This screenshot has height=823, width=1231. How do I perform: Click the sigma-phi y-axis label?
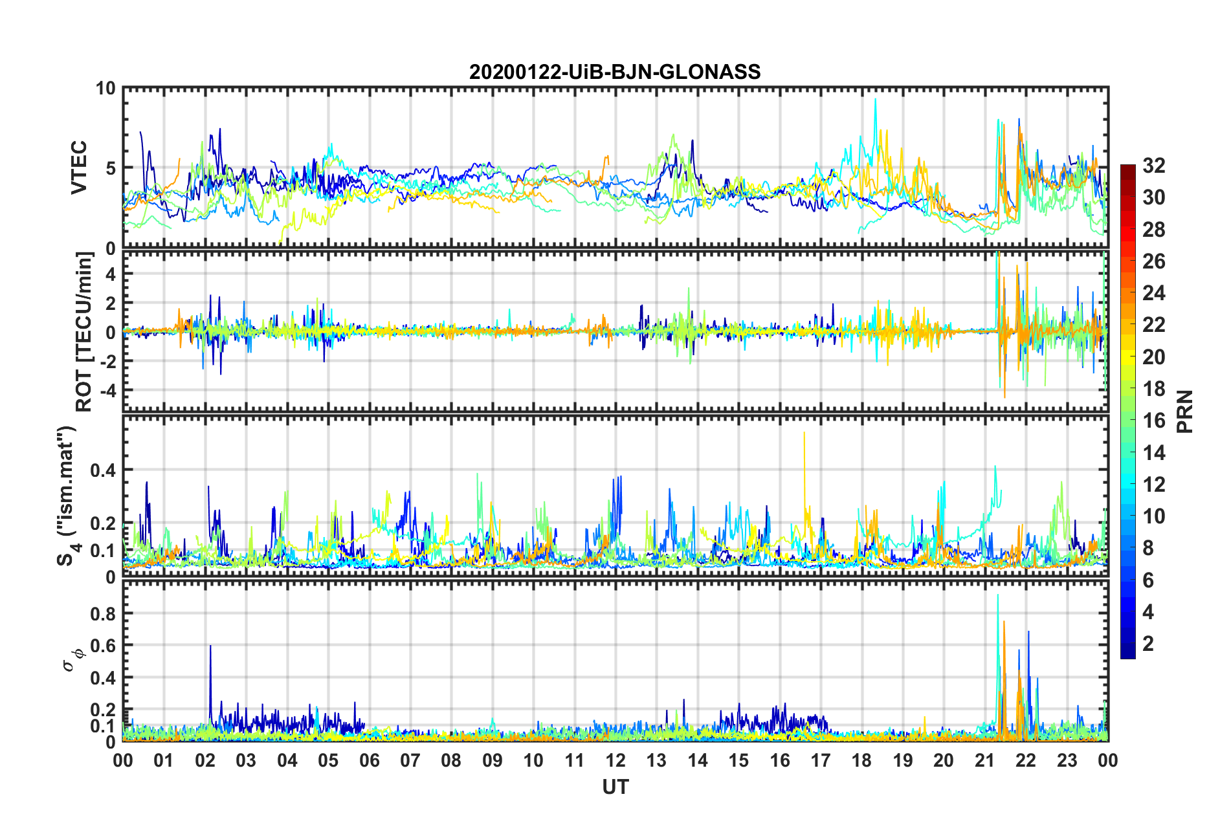72,659
